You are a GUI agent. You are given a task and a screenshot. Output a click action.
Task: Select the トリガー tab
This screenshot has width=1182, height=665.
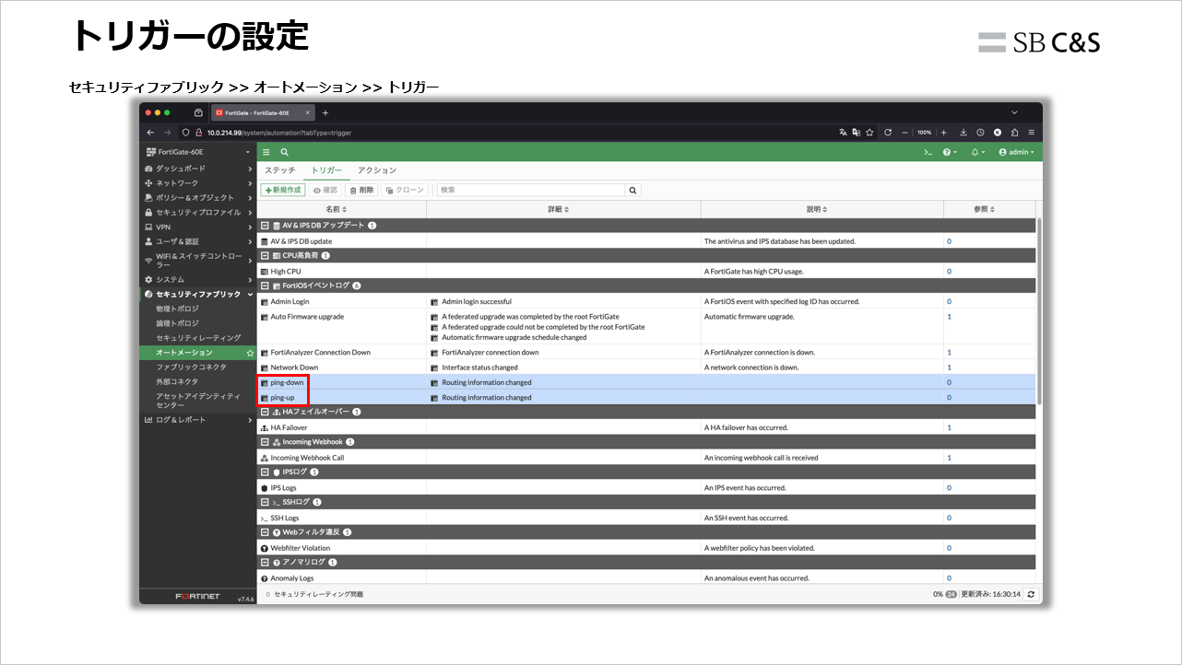(x=326, y=170)
